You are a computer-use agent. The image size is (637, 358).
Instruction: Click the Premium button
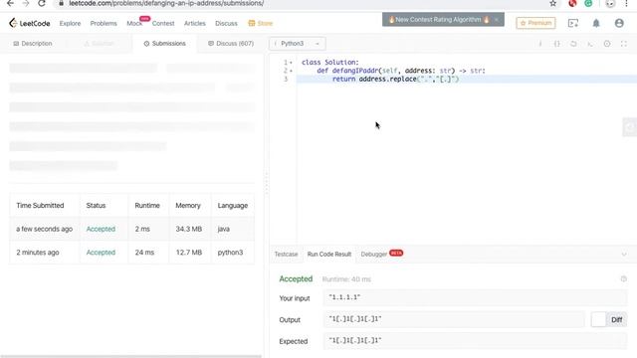tap(535, 23)
